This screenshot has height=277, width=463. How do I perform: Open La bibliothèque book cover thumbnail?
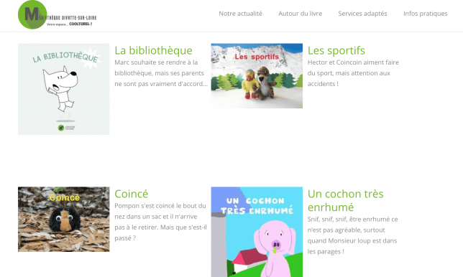point(64,89)
